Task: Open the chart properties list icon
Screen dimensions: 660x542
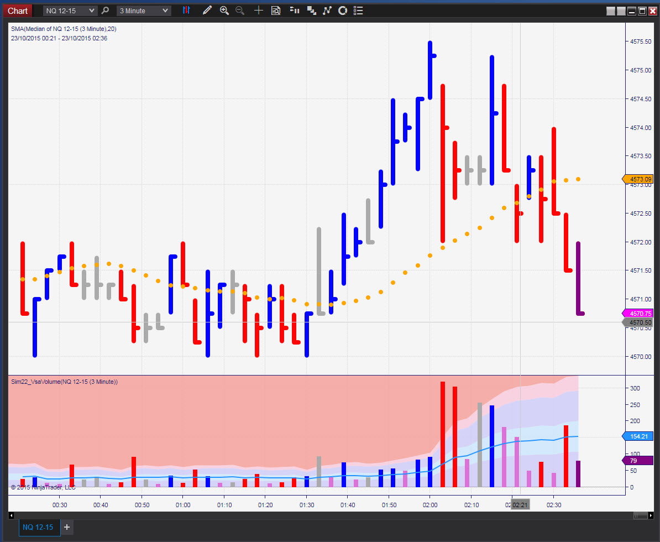Action: pos(358,11)
